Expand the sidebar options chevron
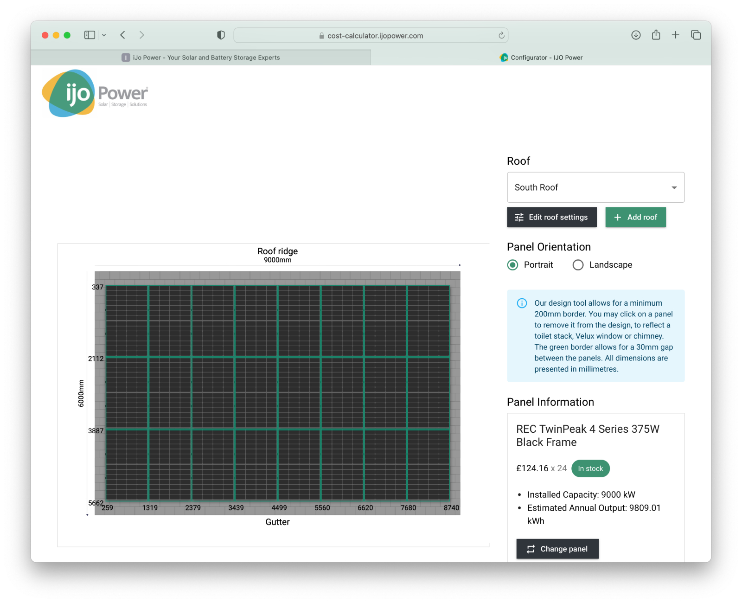This screenshot has height=603, width=742. pos(104,35)
